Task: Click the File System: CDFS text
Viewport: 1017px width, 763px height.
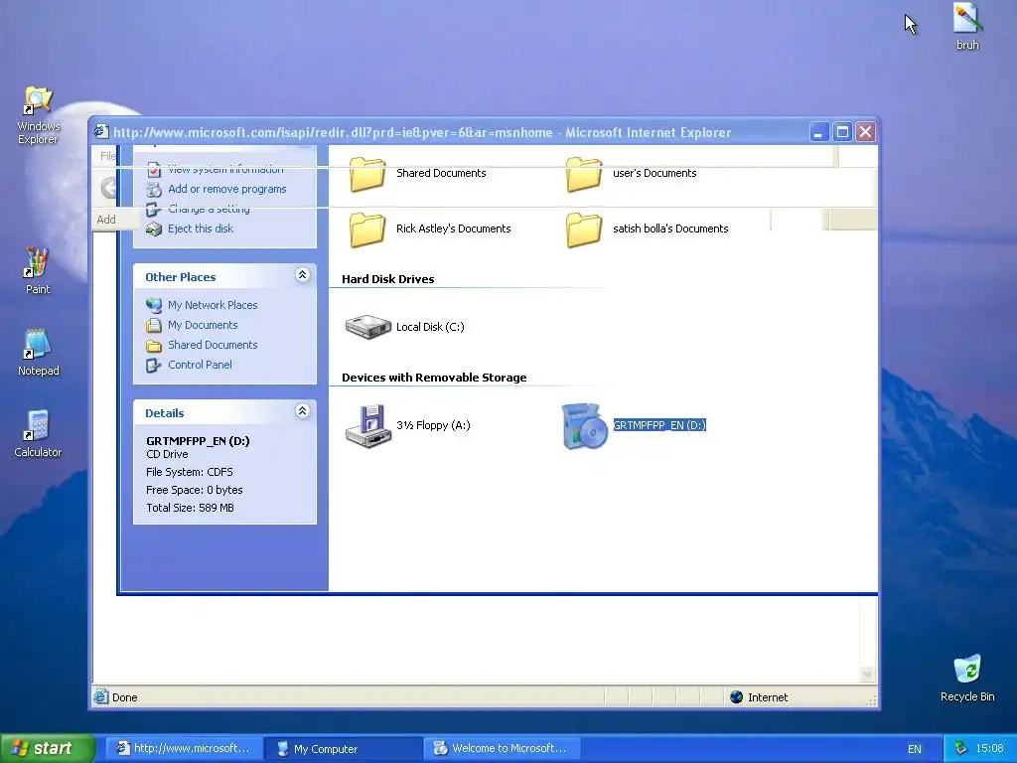Action: point(190,472)
